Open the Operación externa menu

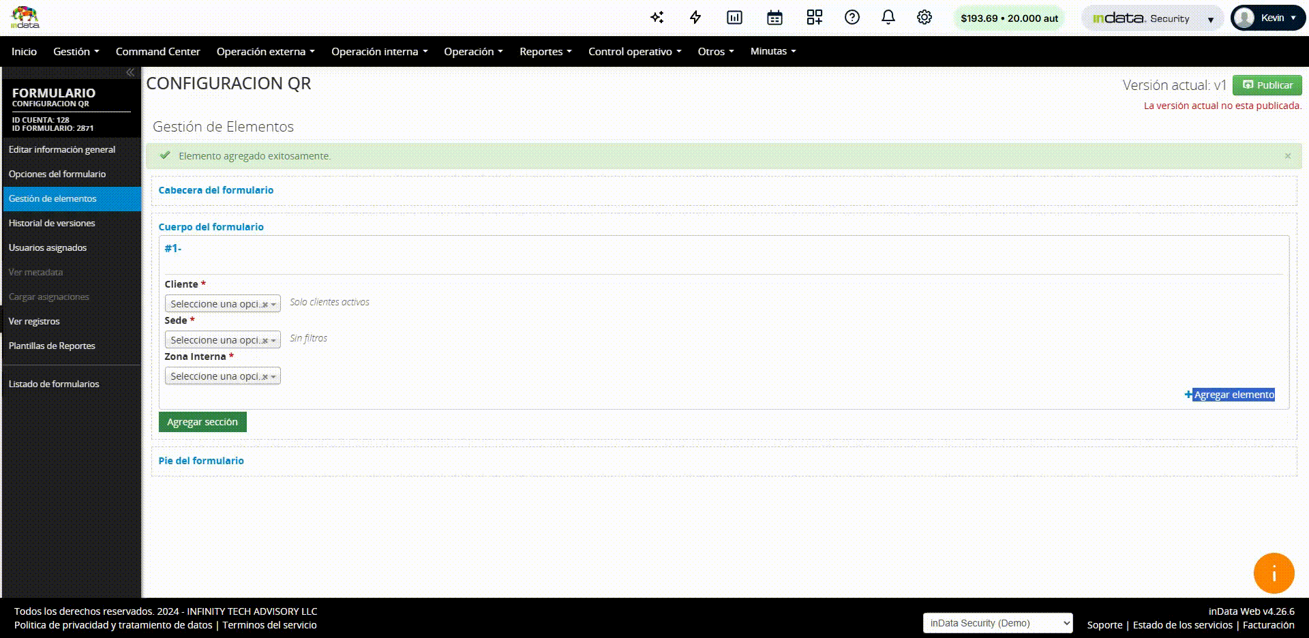[x=265, y=52]
